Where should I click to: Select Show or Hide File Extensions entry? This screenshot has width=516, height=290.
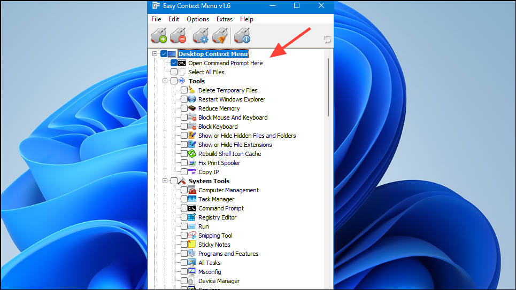click(235, 145)
